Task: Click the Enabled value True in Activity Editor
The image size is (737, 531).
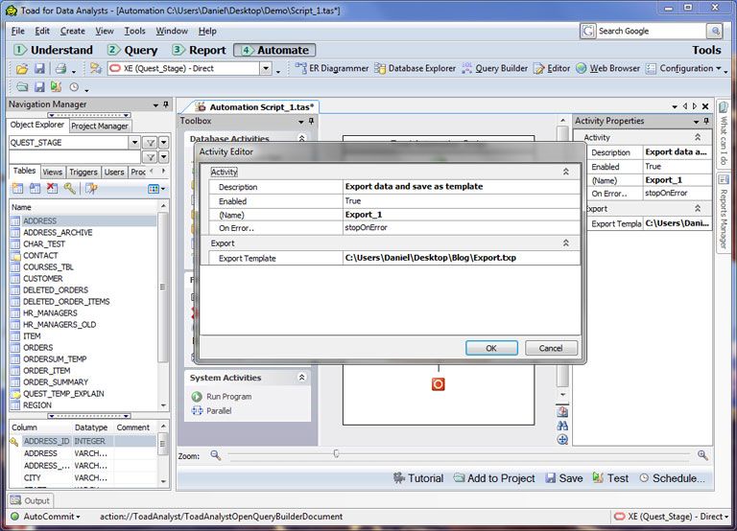Action: [461, 201]
